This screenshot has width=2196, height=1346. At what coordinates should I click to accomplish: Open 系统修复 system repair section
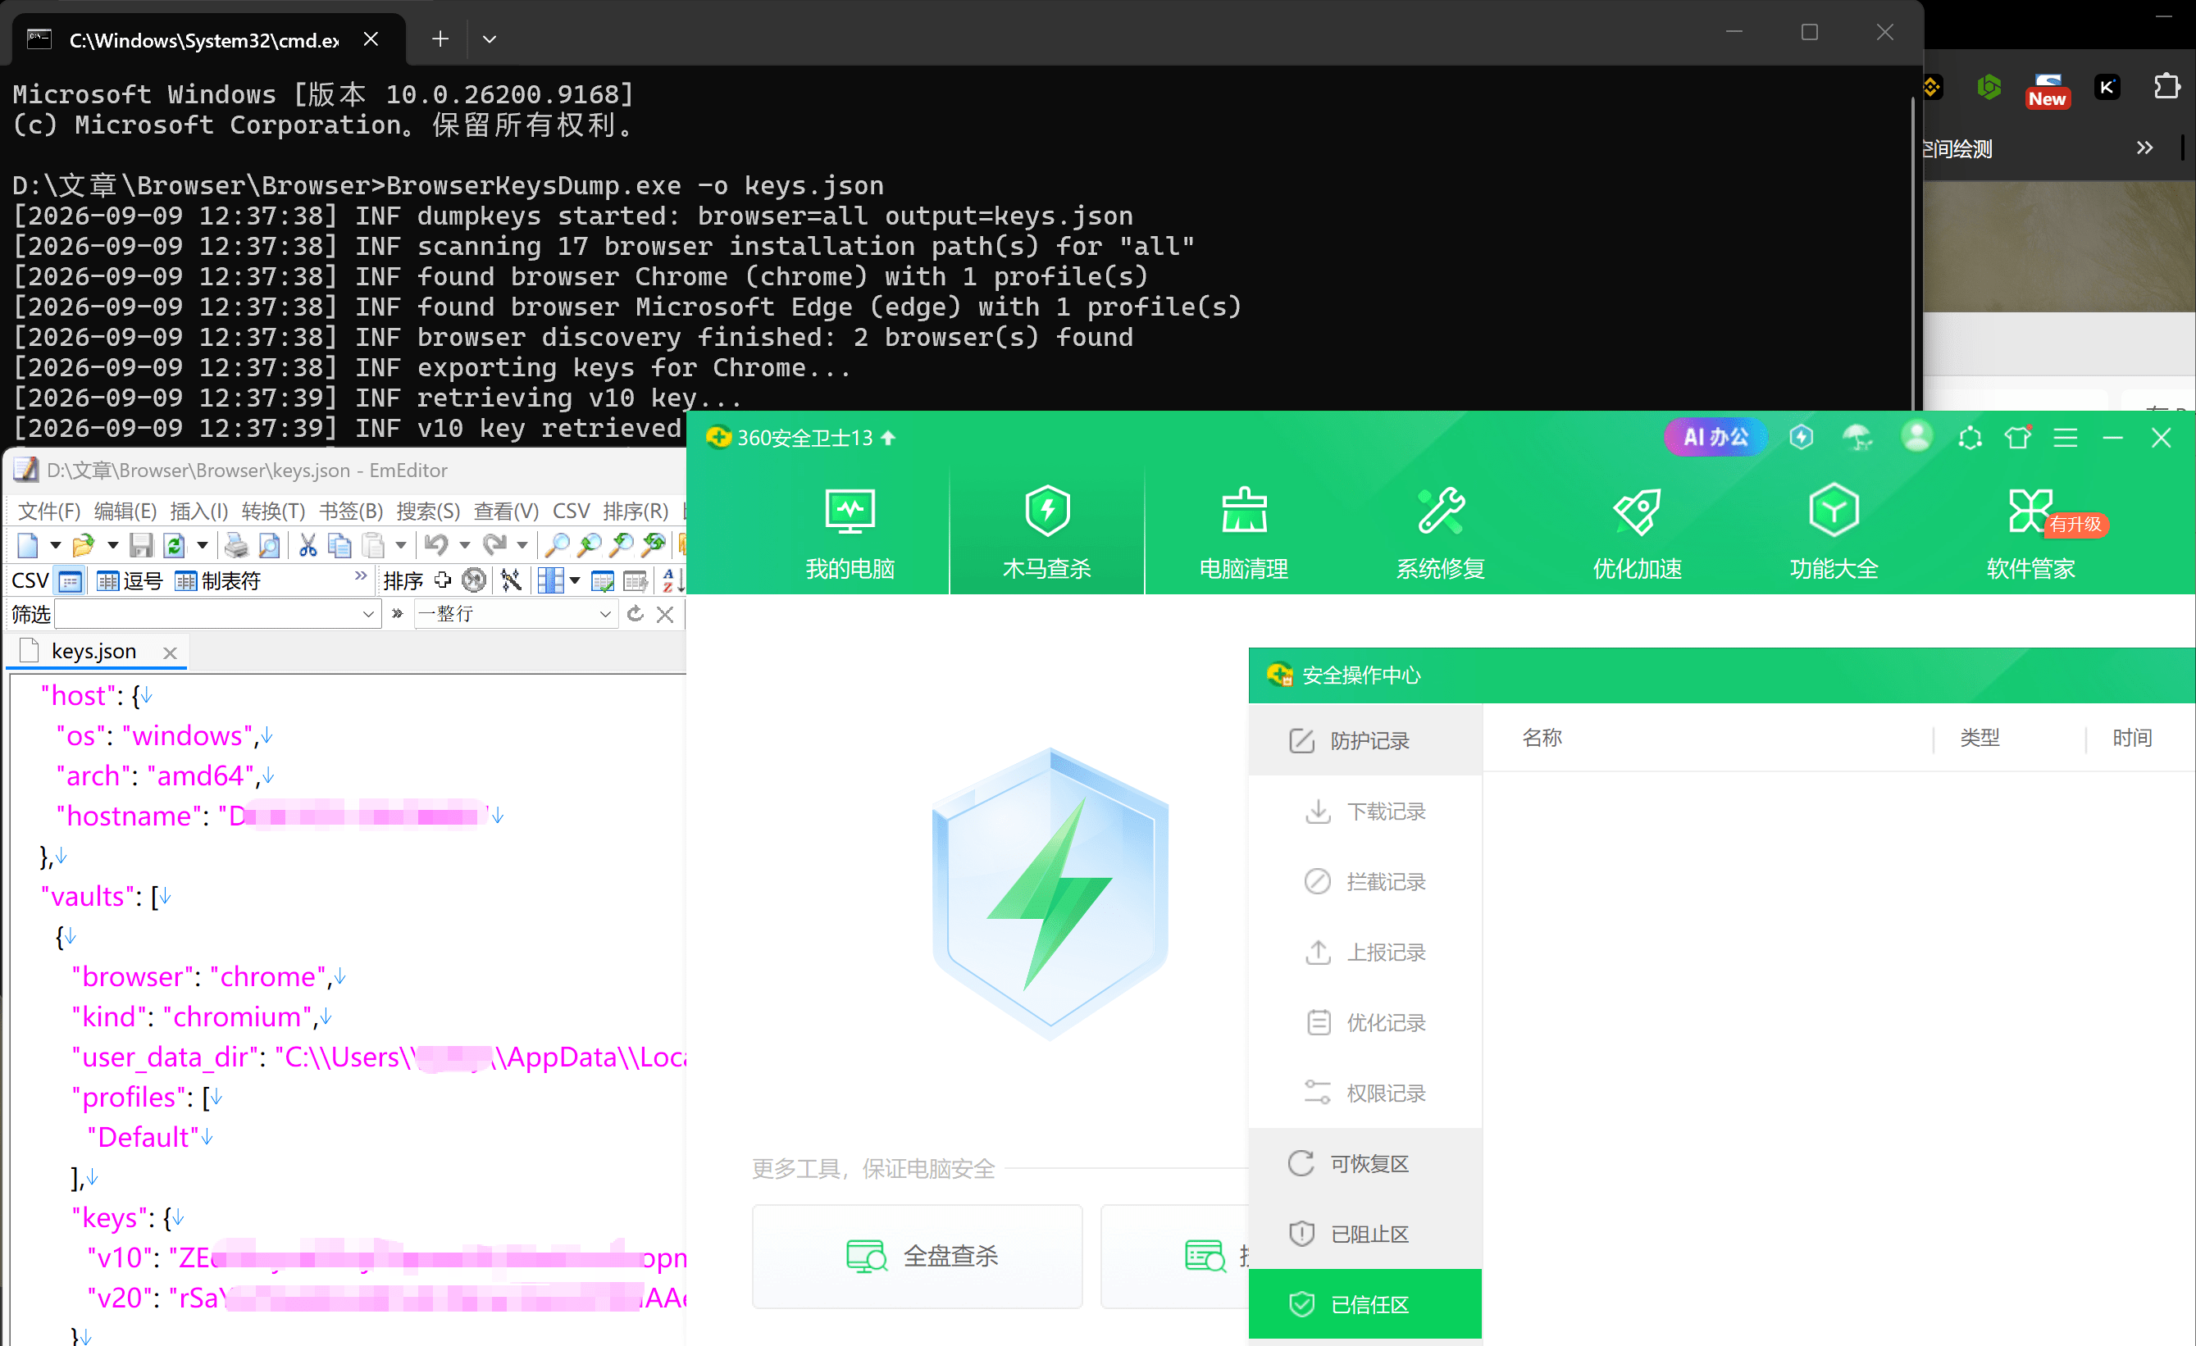point(1440,533)
